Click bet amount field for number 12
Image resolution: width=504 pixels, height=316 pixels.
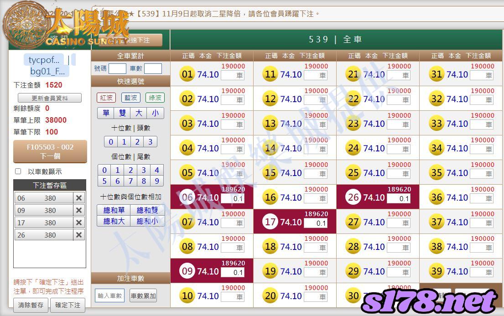coord(316,100)
